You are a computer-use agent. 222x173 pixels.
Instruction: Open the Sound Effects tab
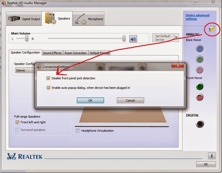tap(52, 53)
